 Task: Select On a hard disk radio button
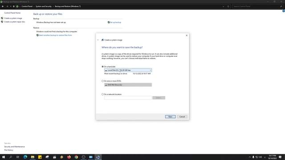pos(102,67)
